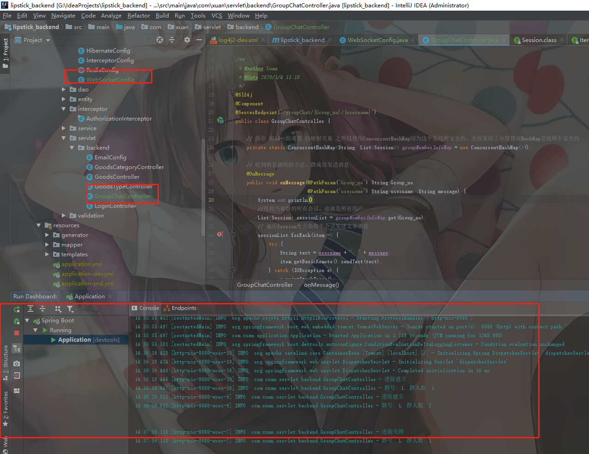Expand the entity folder
Screen dimensions: 589x454
tap(64, 99)
